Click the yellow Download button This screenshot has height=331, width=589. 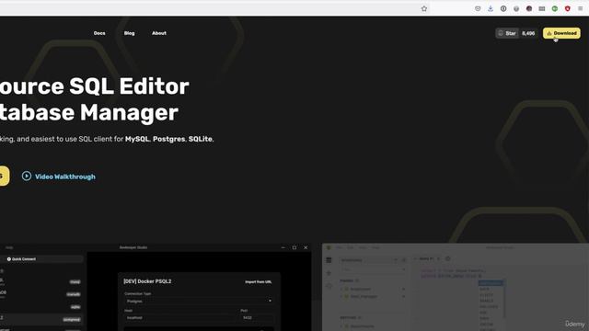click(x=561, y=33)
